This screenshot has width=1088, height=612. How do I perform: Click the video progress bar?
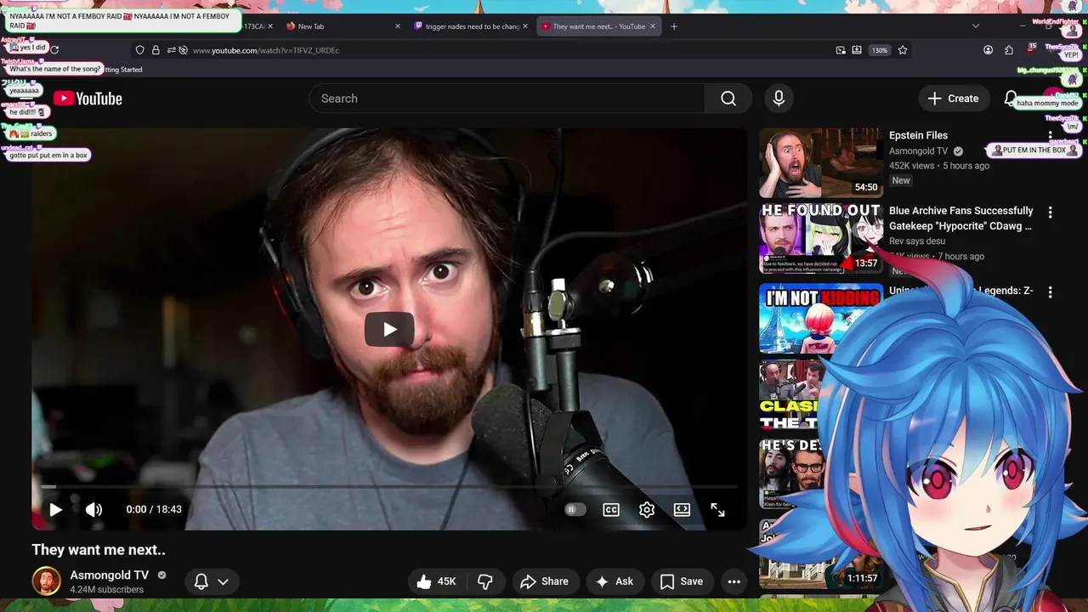389,487
